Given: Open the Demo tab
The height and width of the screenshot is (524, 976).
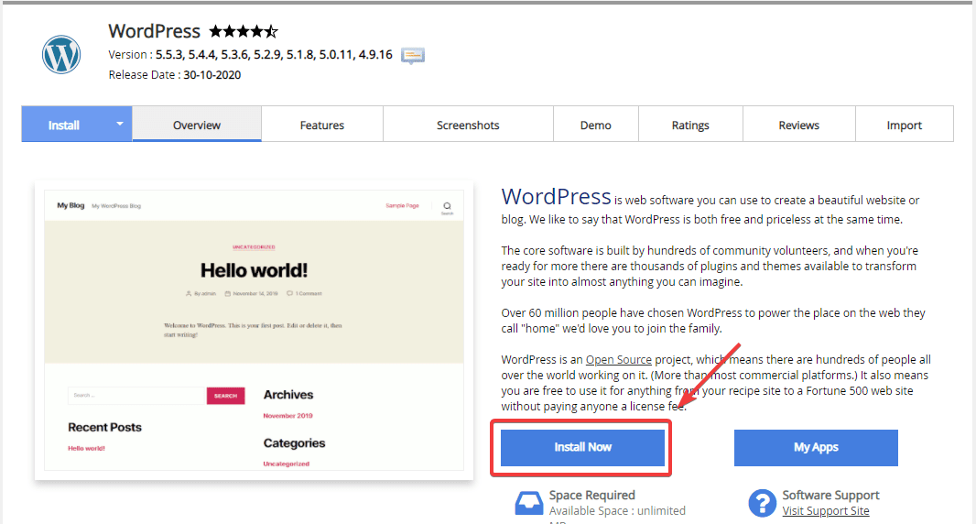Looking at the screenshot, I should tap(596, 126).
